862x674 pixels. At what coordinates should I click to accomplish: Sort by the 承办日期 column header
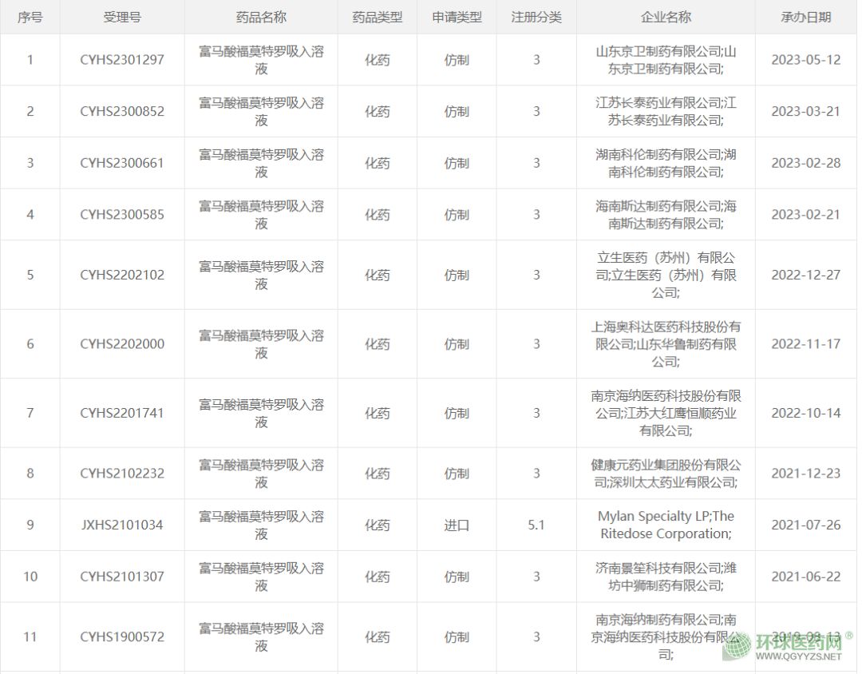tap(805, 17)
